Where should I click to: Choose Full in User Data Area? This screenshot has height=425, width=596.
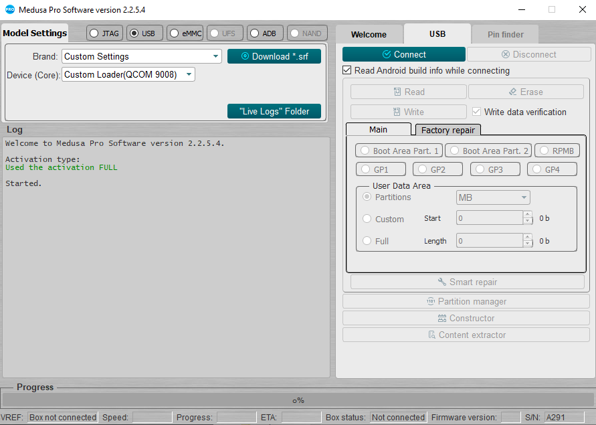367,241
